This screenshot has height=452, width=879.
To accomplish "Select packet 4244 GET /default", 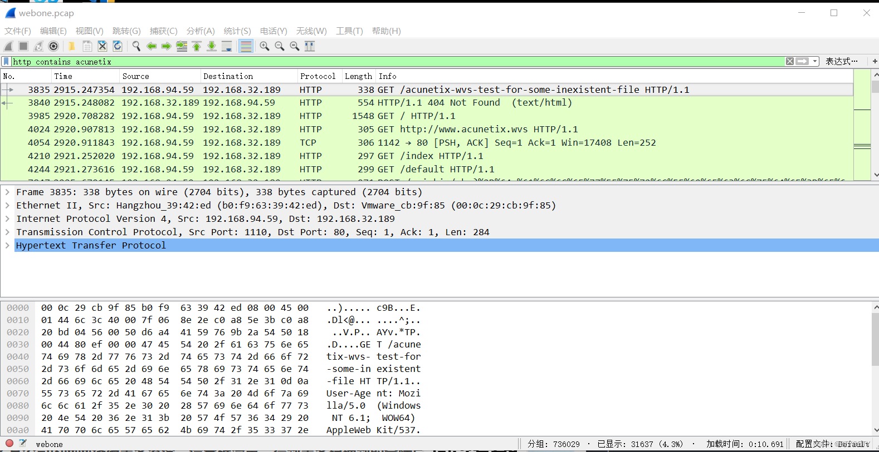I will coord(427,170).
